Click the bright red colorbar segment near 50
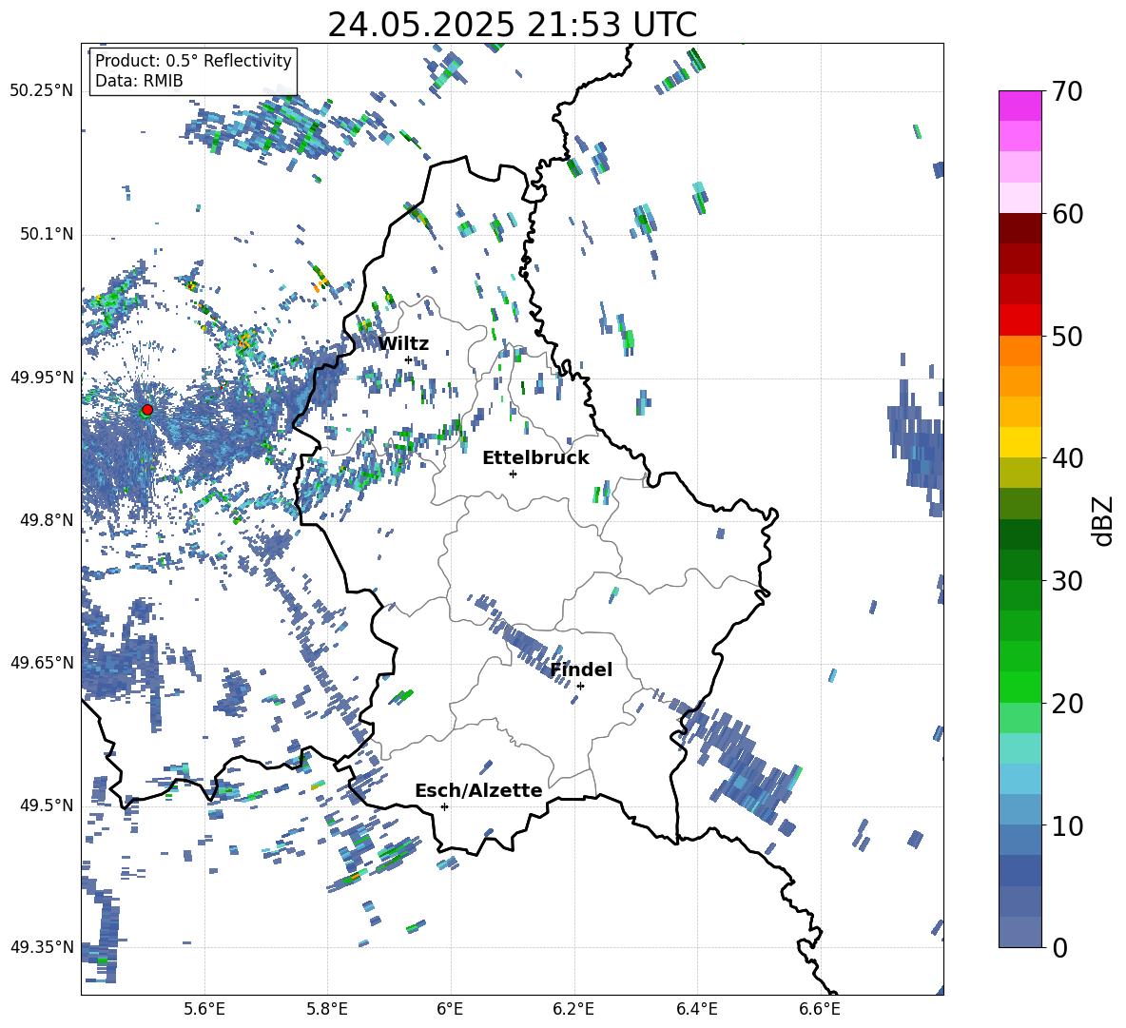This screenshot has height=1028, width=1126. point(1019,320)
